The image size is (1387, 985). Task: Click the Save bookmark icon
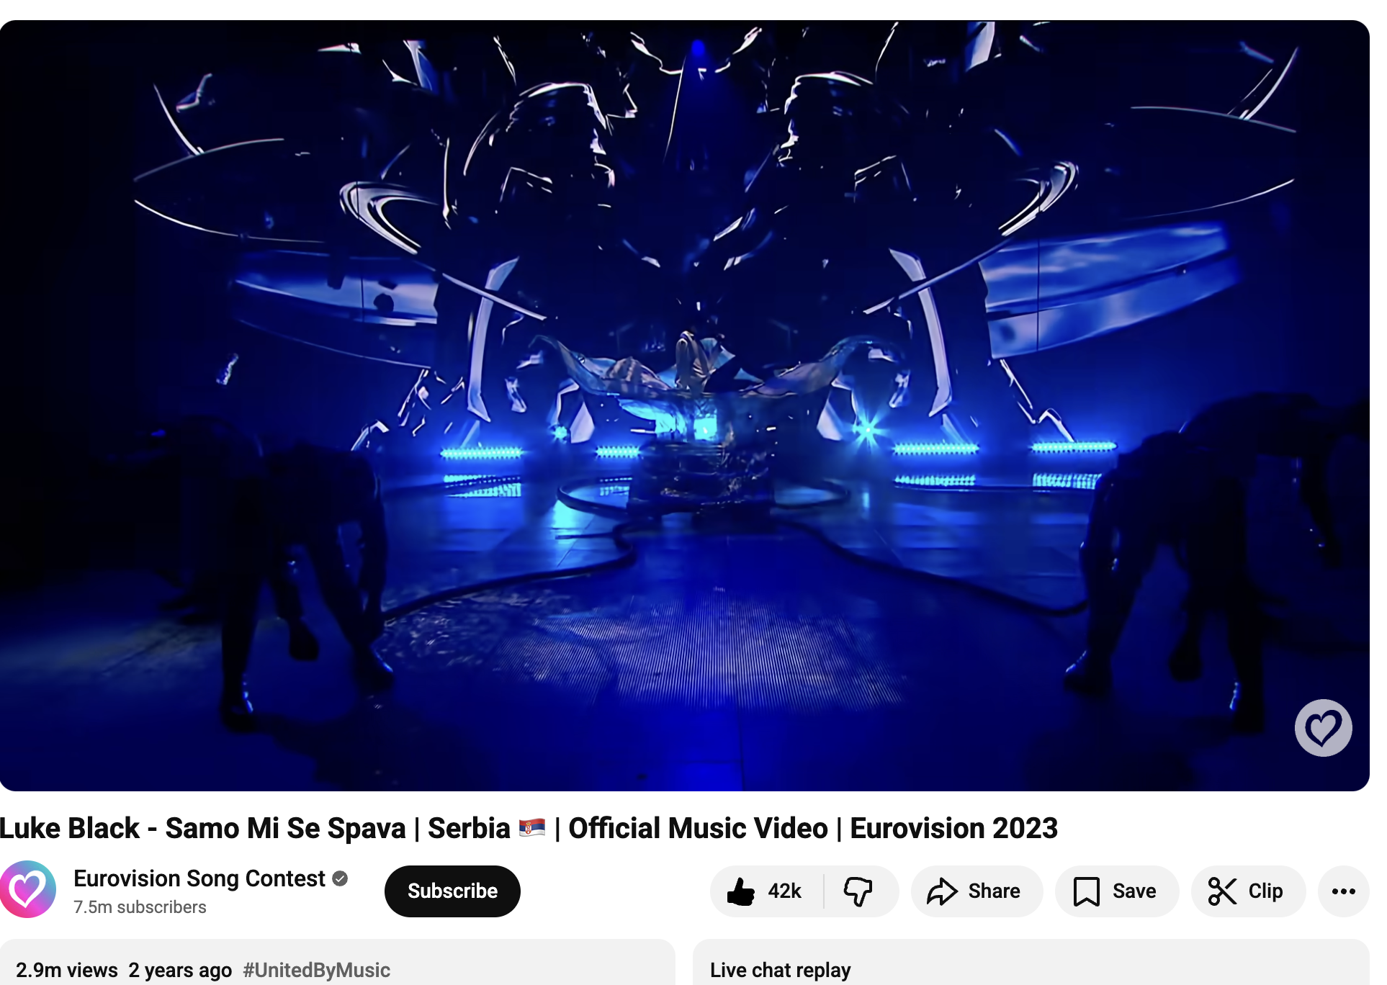[1086, 891]
